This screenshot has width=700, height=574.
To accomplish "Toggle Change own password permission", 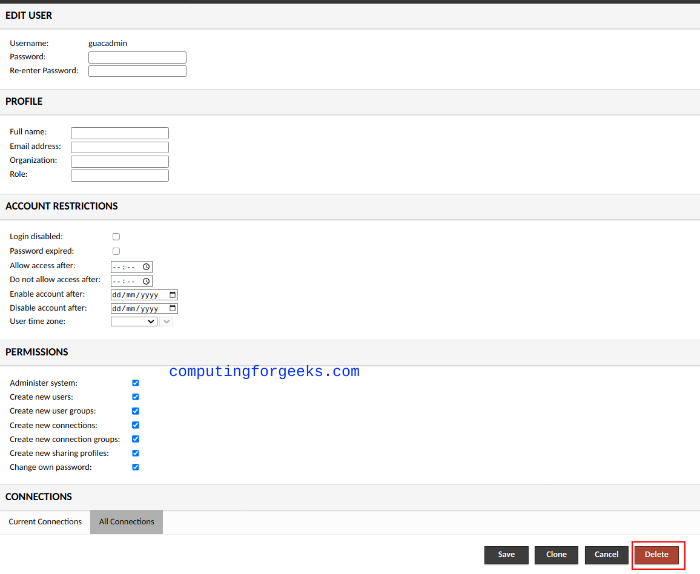I will click(x=136, y=467).
